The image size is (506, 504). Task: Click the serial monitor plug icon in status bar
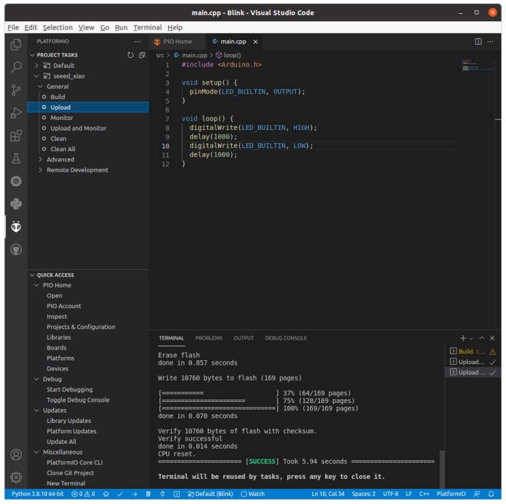pyautogui.click(x=163, y=493)
